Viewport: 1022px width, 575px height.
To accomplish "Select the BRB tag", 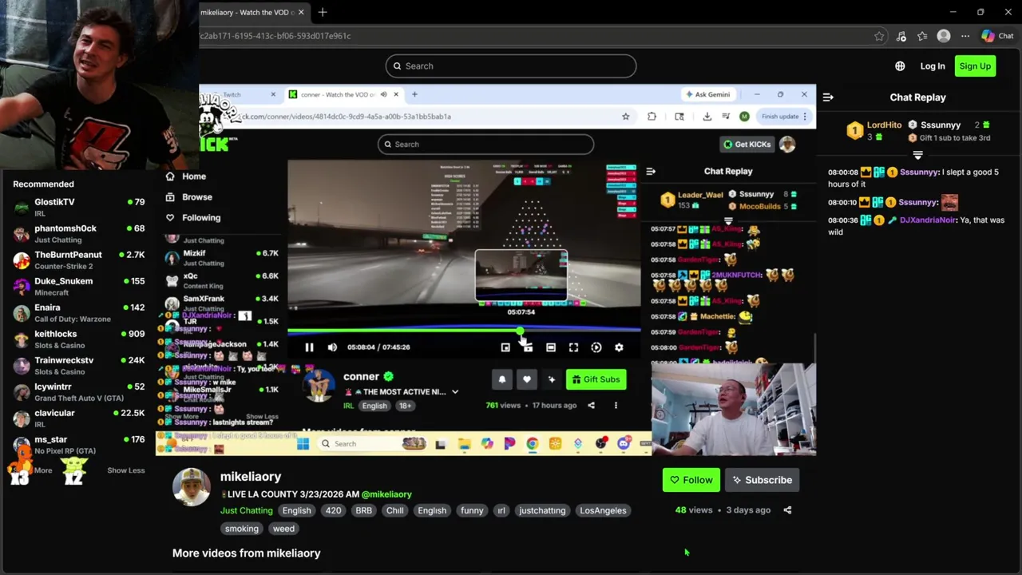I will (x=364, y=510).
